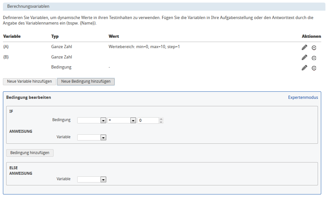Click Neue Bedingung hinzufügen button
Viewport: 329px width, 198px height.
[x=86, y=81]
